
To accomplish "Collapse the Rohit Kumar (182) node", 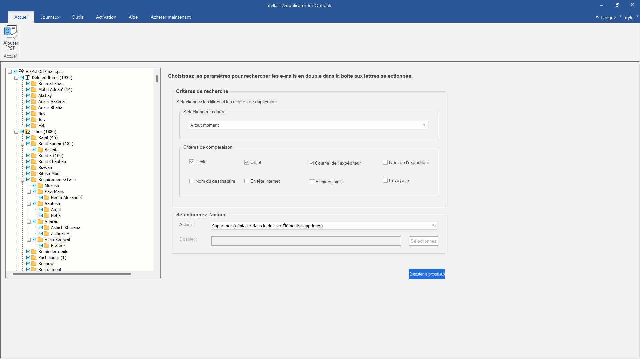I will [22, 144].
